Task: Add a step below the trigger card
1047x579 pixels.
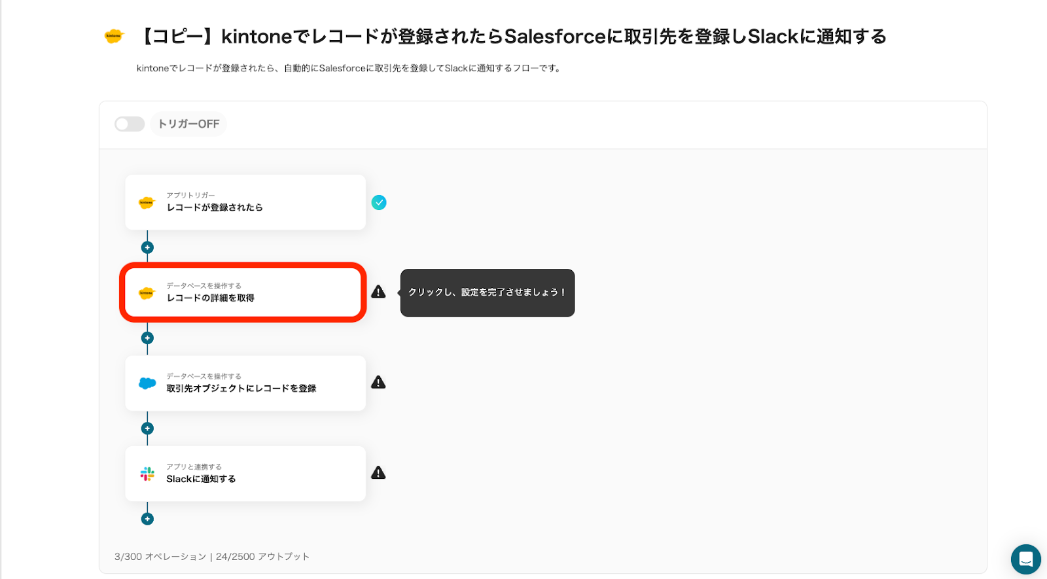Action: click(x=147, y=247)
